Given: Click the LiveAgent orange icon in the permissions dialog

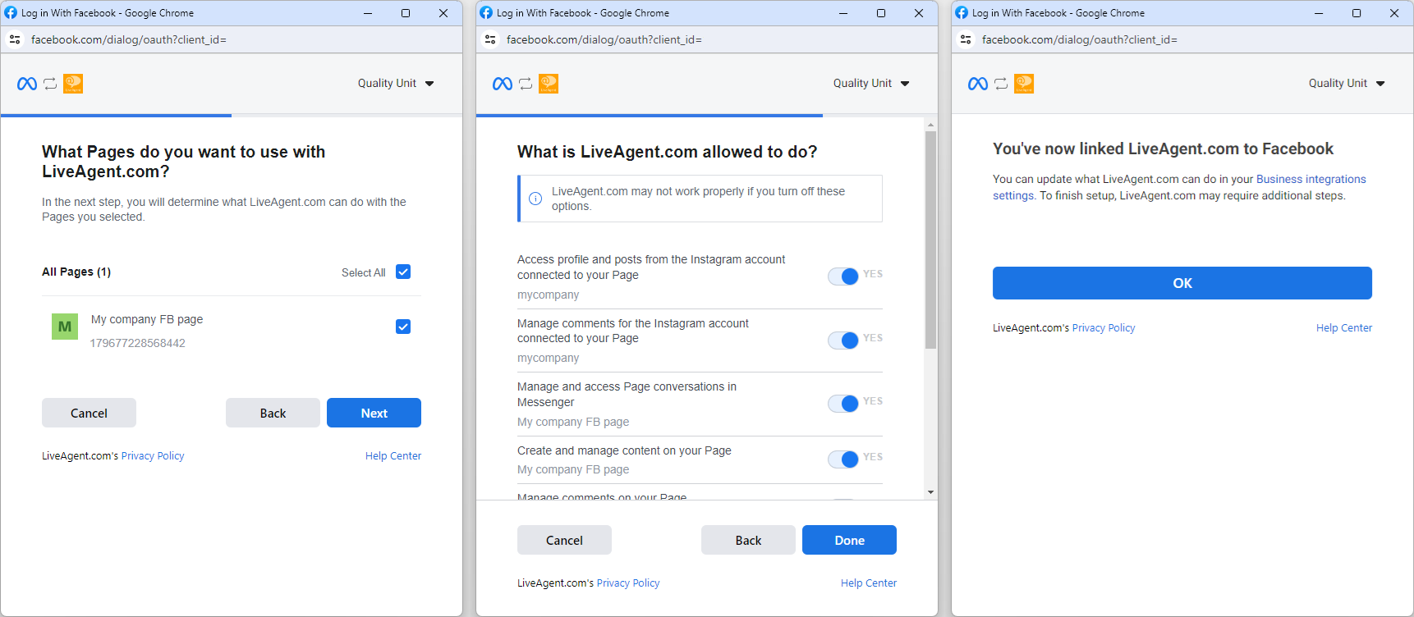Looking at the screenshot, I should [x=549, y=84].
